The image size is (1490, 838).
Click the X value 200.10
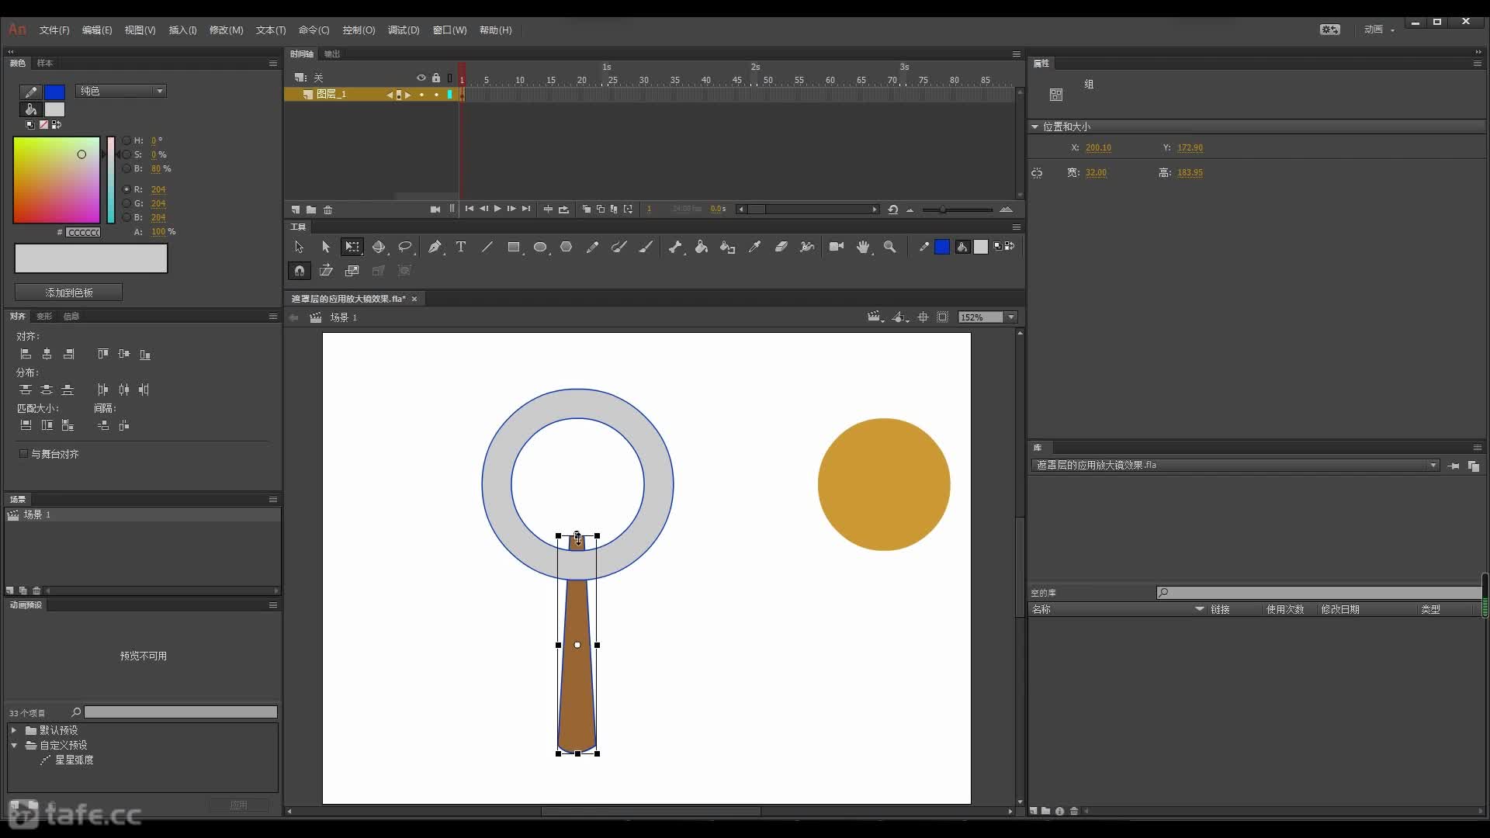coord(1098,147)
